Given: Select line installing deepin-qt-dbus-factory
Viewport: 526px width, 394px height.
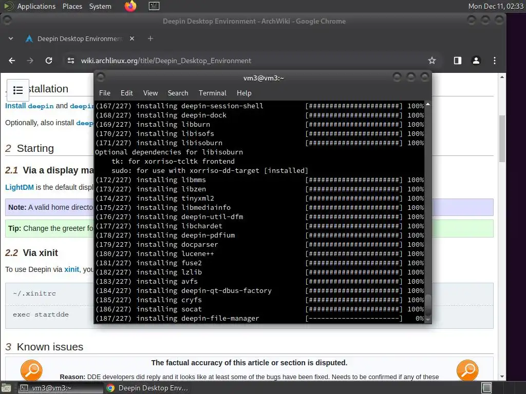Looking at the screenshot, I should [x=259, y=290].
